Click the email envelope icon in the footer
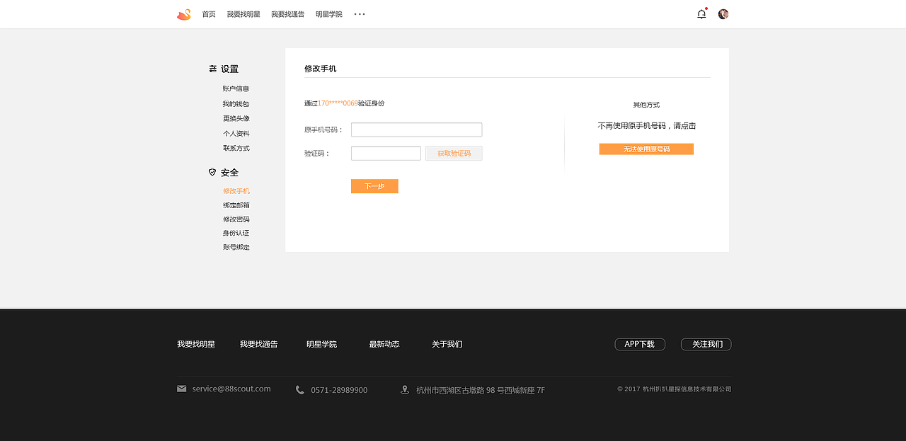The height and width of the screenshot is (441, 906). click(180, 388)
